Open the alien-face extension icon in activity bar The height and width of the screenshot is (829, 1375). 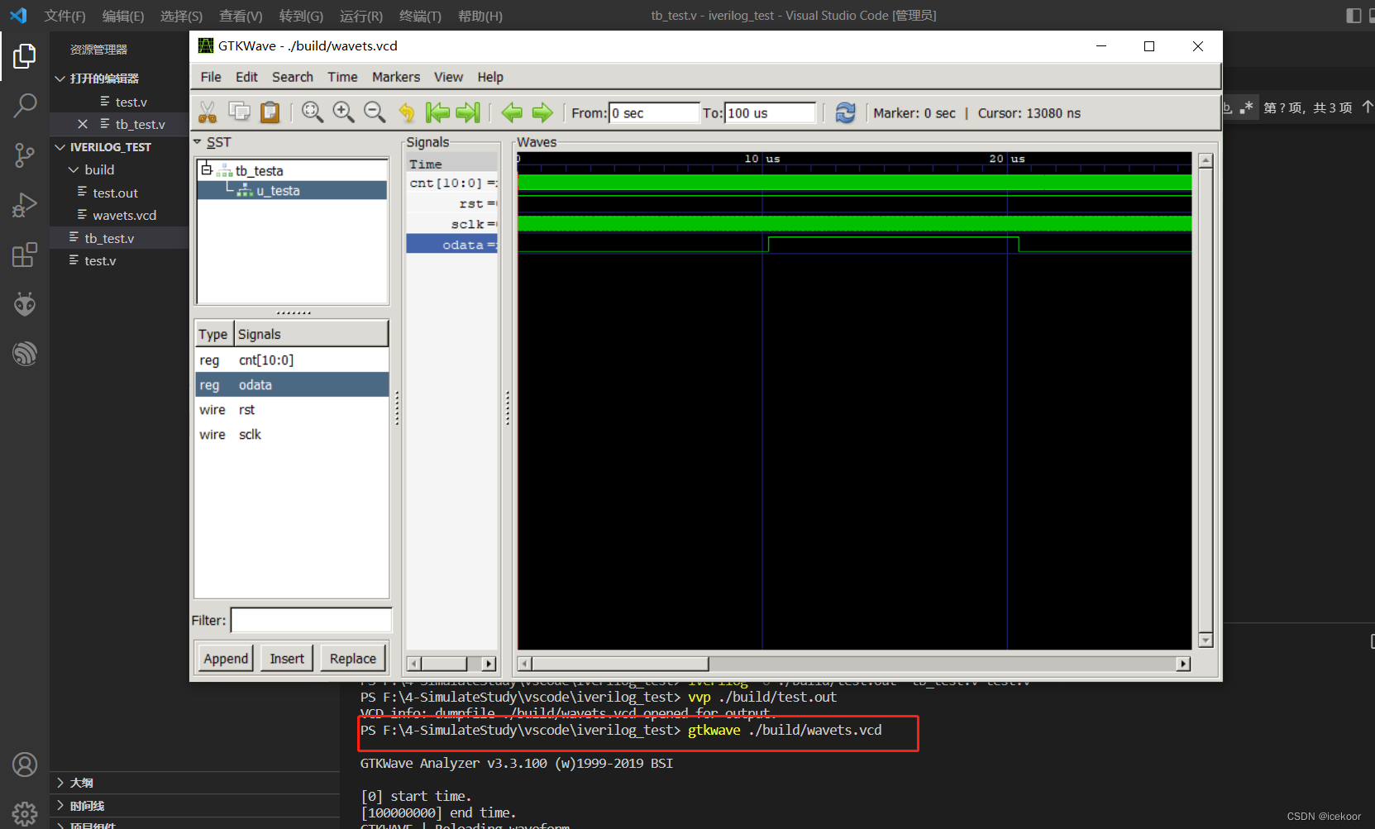point(25,304)
